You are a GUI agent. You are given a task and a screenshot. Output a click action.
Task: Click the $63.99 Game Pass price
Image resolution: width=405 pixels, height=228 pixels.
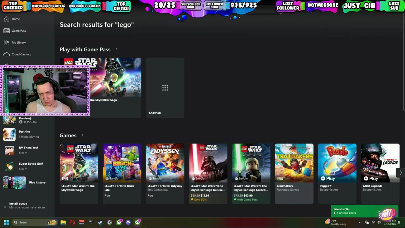tap(248, 195)
